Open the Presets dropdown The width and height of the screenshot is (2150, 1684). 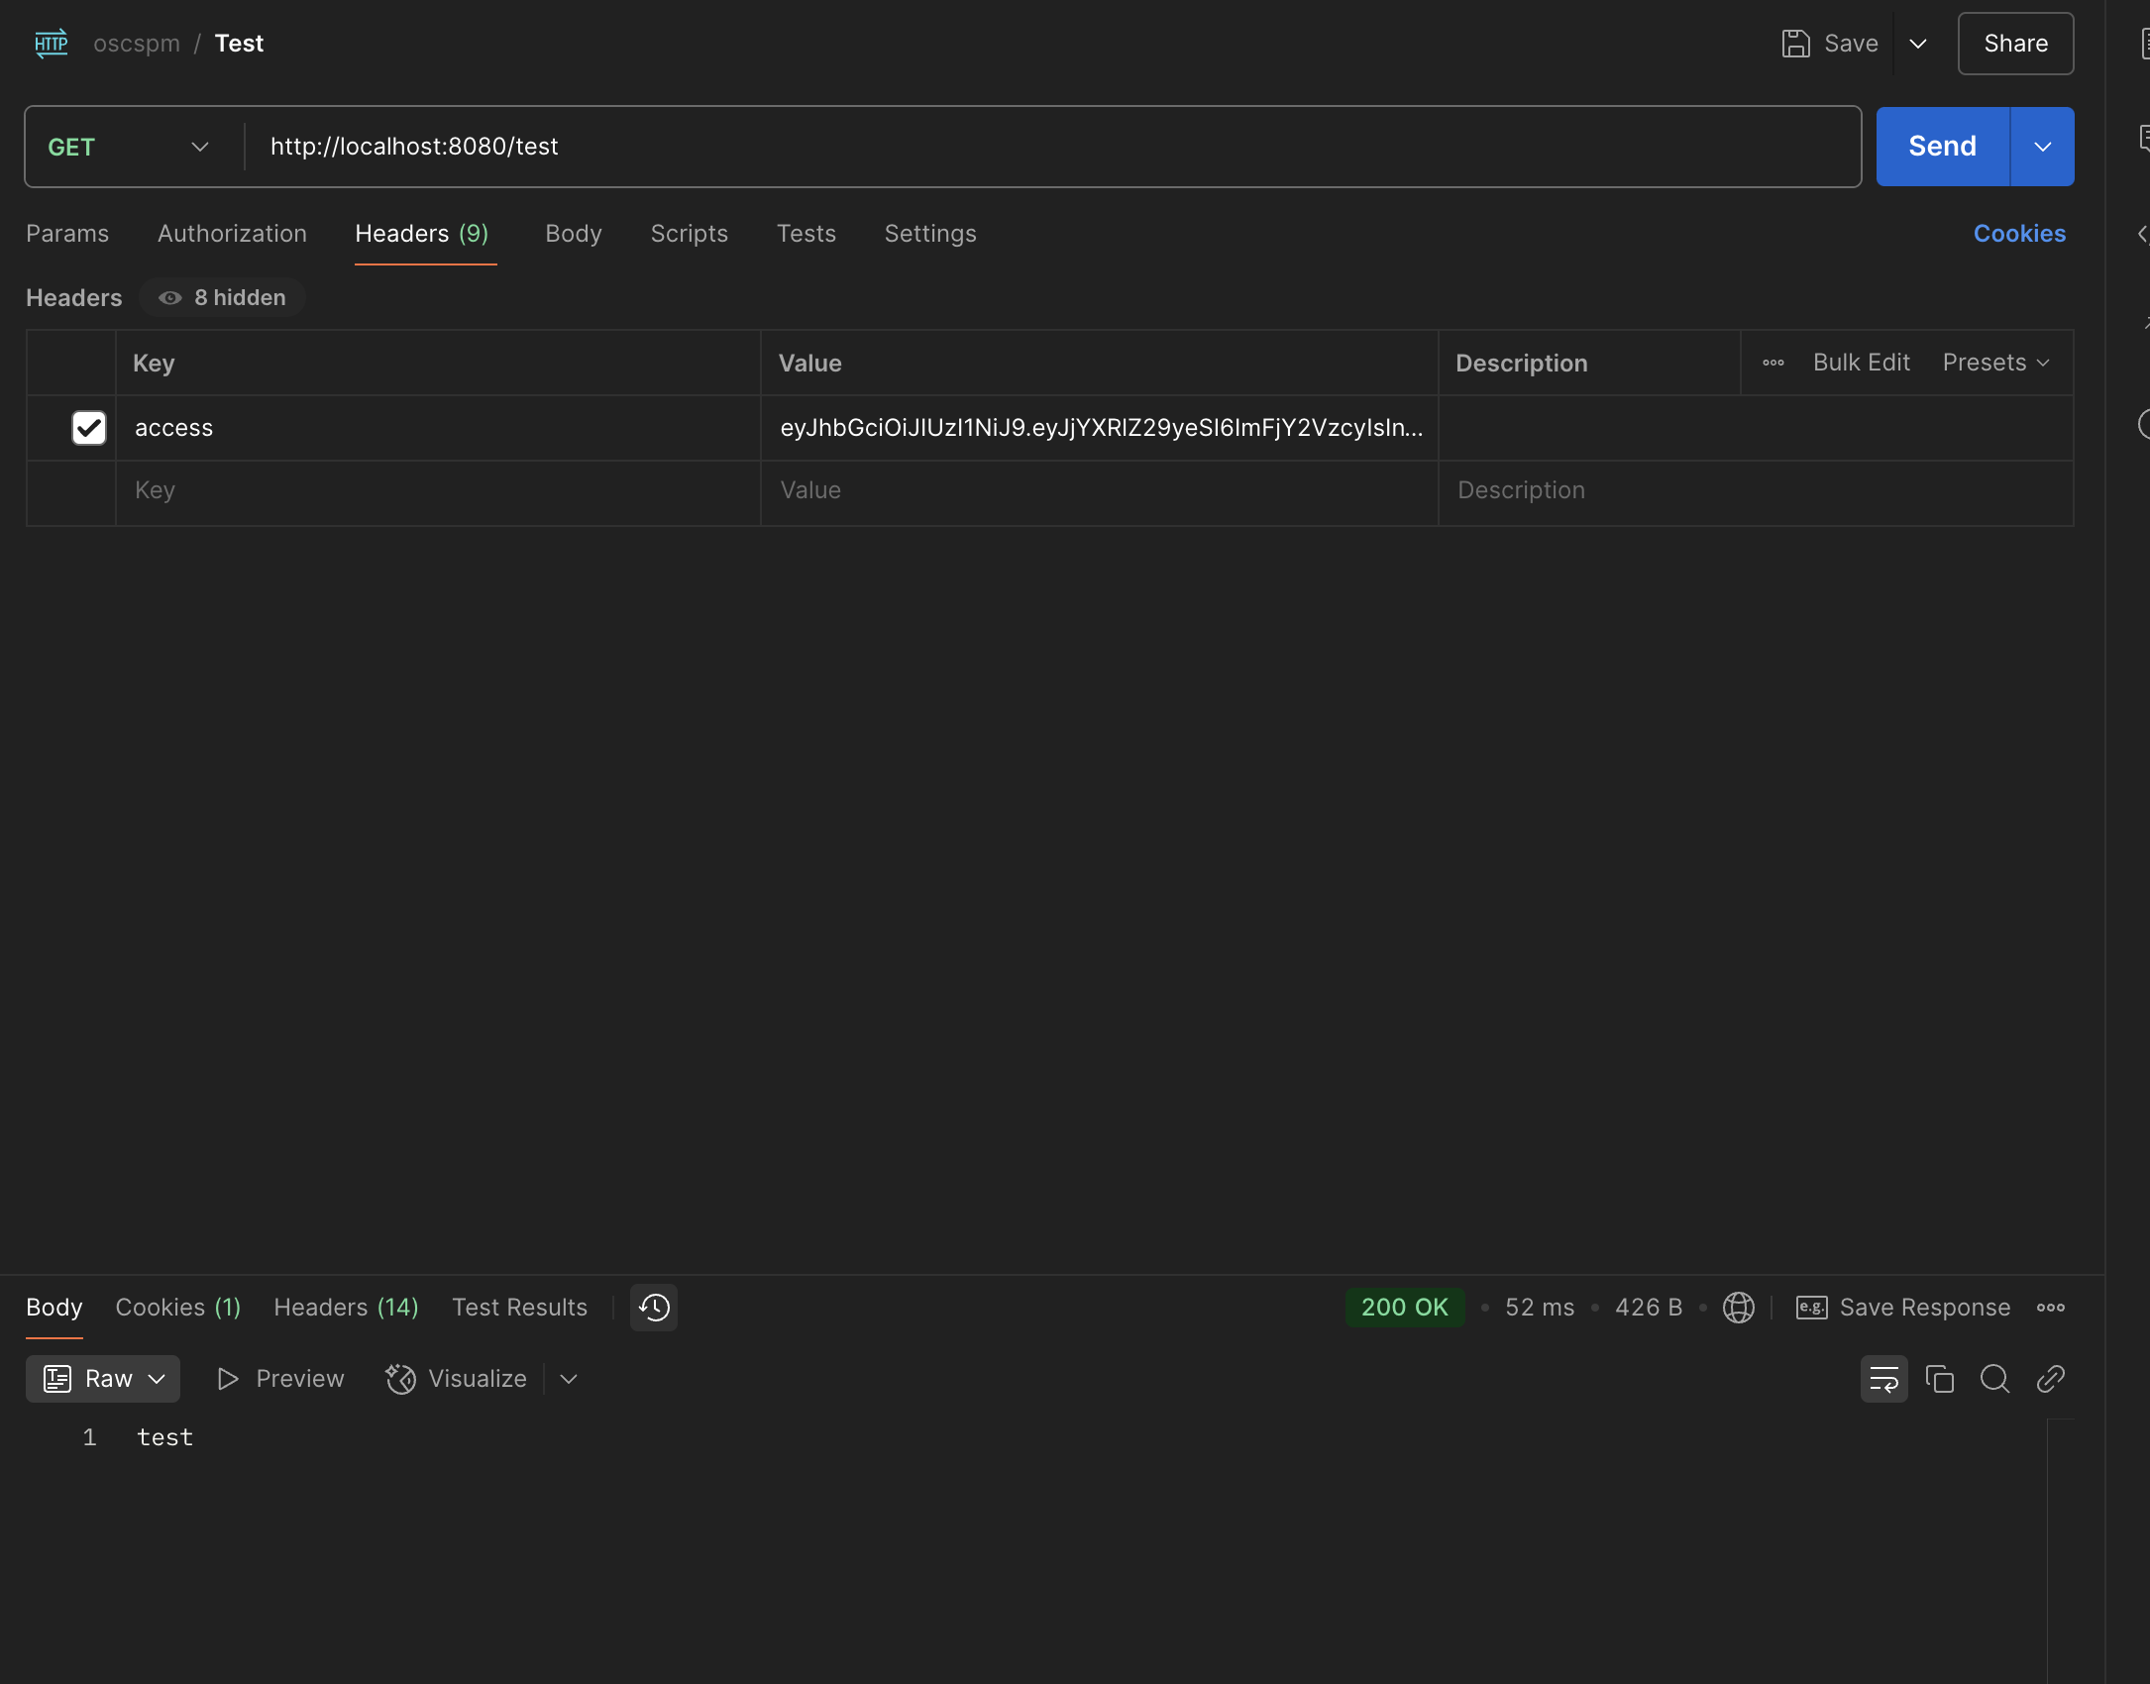pos(1994,363)
